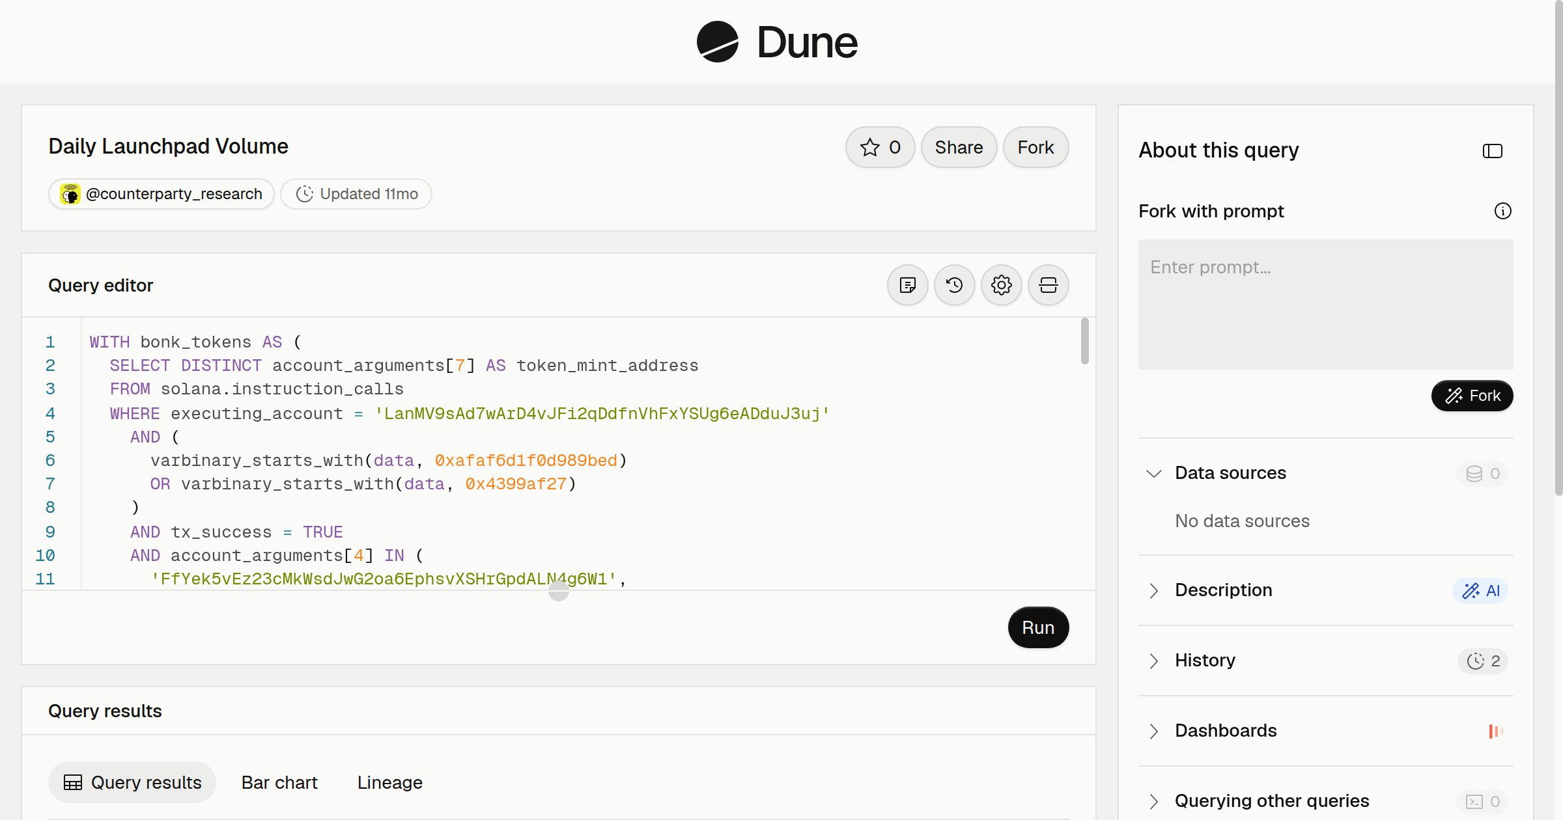Switch to the Bar chart tab

tap(279, 782)
